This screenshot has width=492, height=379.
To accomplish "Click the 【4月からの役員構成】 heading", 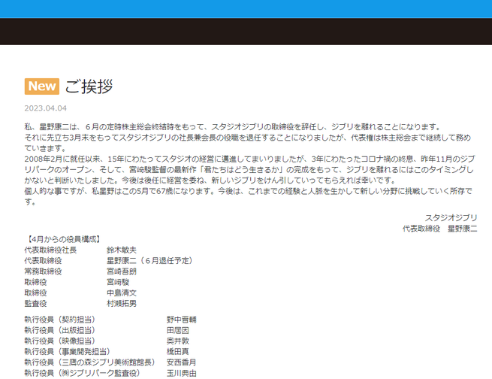I will pyautogui.click(x=63, y=239).
